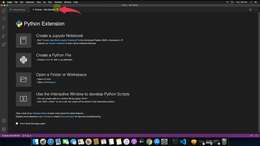Click the Interactive Window tile icon
The width and height of the screenshot is (260, 146).
[x=23, y=99]
